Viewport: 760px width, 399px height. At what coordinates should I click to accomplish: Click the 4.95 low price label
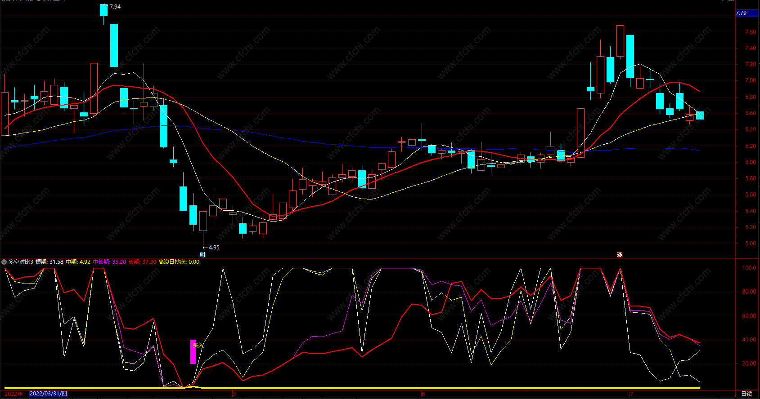214,248
